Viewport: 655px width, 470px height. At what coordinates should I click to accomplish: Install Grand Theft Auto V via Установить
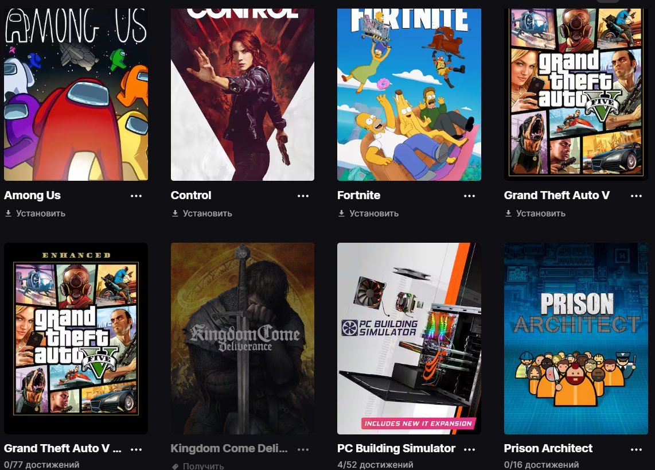[x=535, y=213]
